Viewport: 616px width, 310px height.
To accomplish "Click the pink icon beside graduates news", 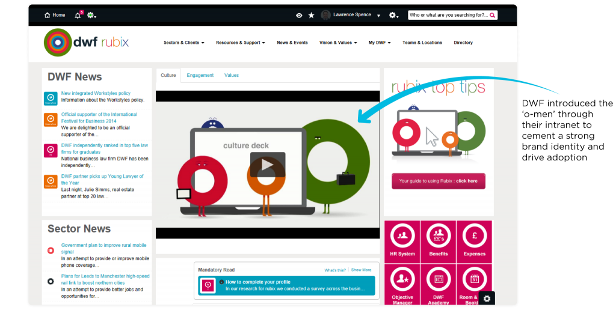I will [x=51, y=150].
